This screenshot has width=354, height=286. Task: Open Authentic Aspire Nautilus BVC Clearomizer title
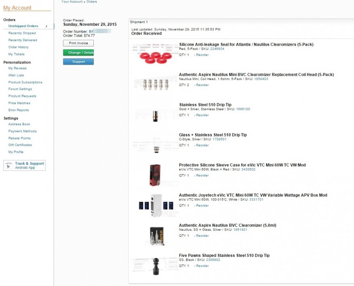point(227,225)
